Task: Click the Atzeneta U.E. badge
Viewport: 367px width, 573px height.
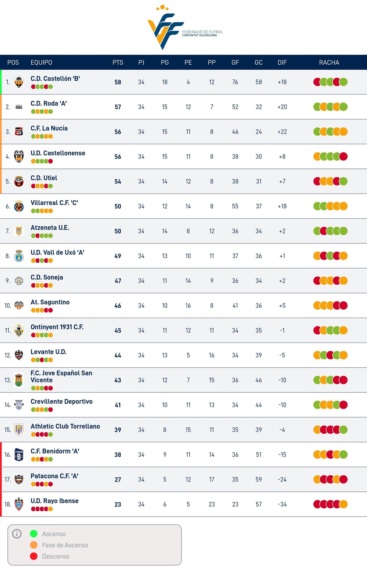Action: coord(19,231)
